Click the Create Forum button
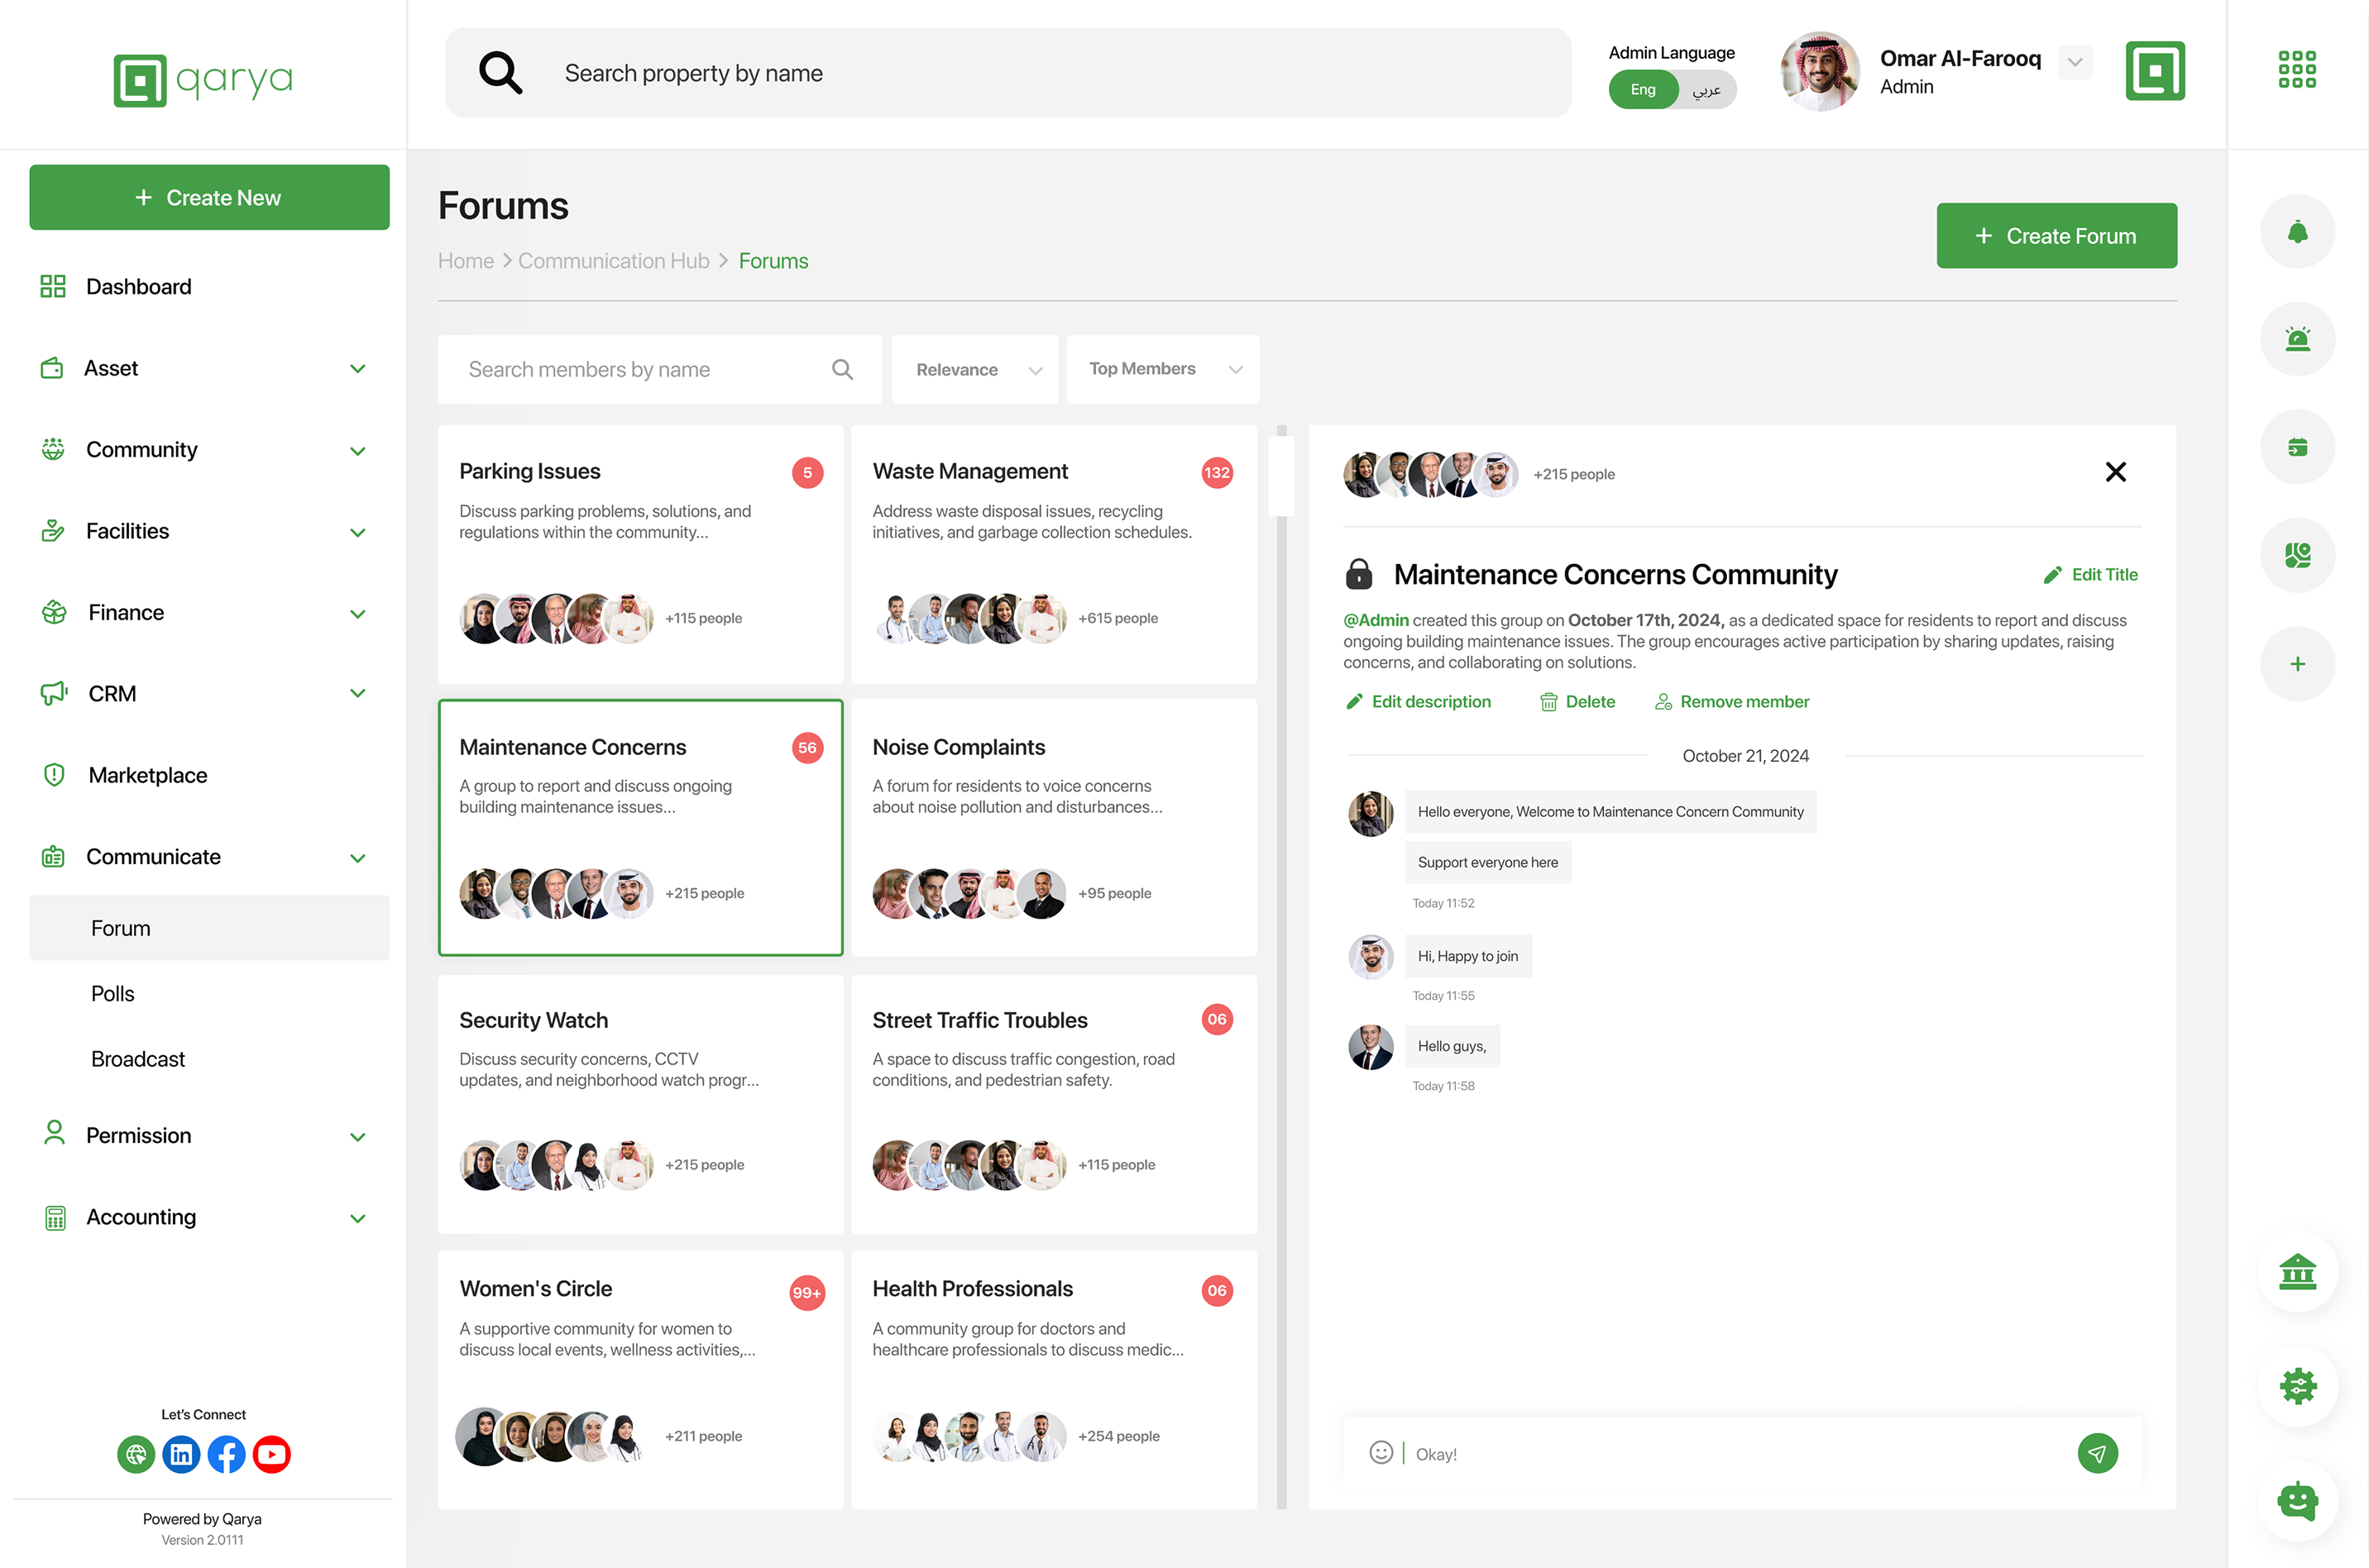The image size is (2369, 1568). (2056, 235)
